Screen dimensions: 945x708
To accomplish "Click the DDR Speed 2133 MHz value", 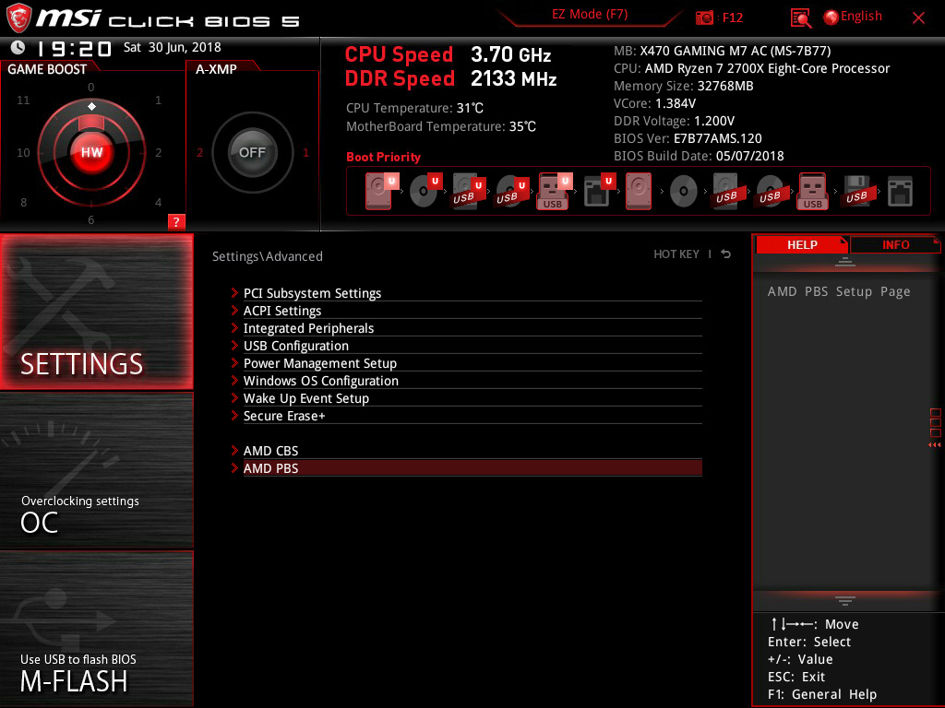I will pos(513,78).
